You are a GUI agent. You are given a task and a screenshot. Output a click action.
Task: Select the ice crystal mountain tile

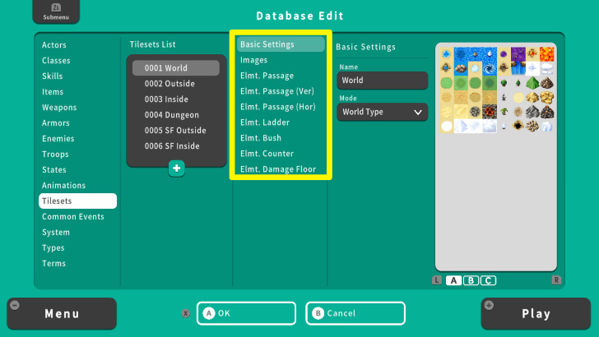(547, 126)
